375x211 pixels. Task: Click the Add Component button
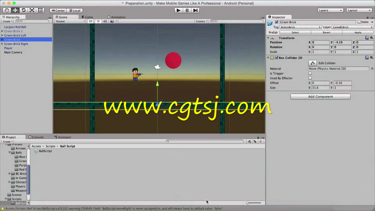(x=321, y=97)
